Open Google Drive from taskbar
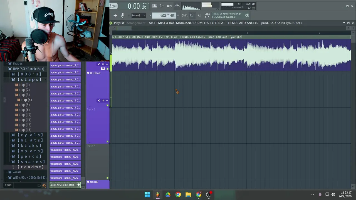 click(168, 194)
